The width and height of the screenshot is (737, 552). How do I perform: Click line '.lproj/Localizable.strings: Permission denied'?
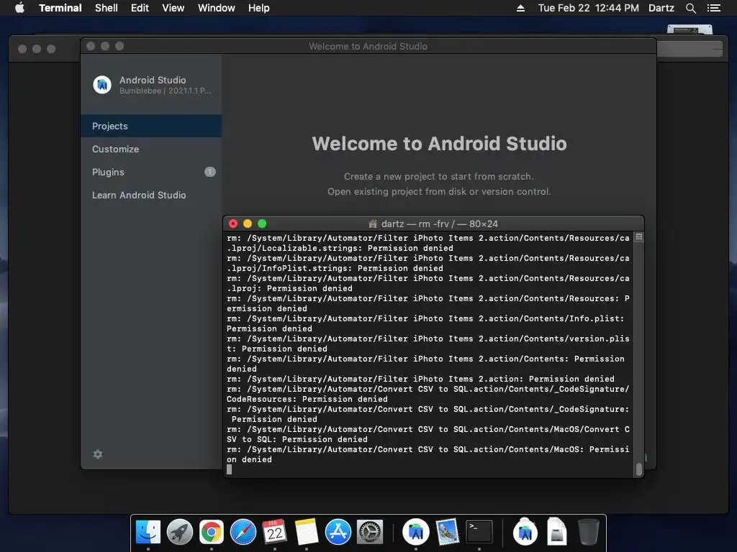pos(340,248)
